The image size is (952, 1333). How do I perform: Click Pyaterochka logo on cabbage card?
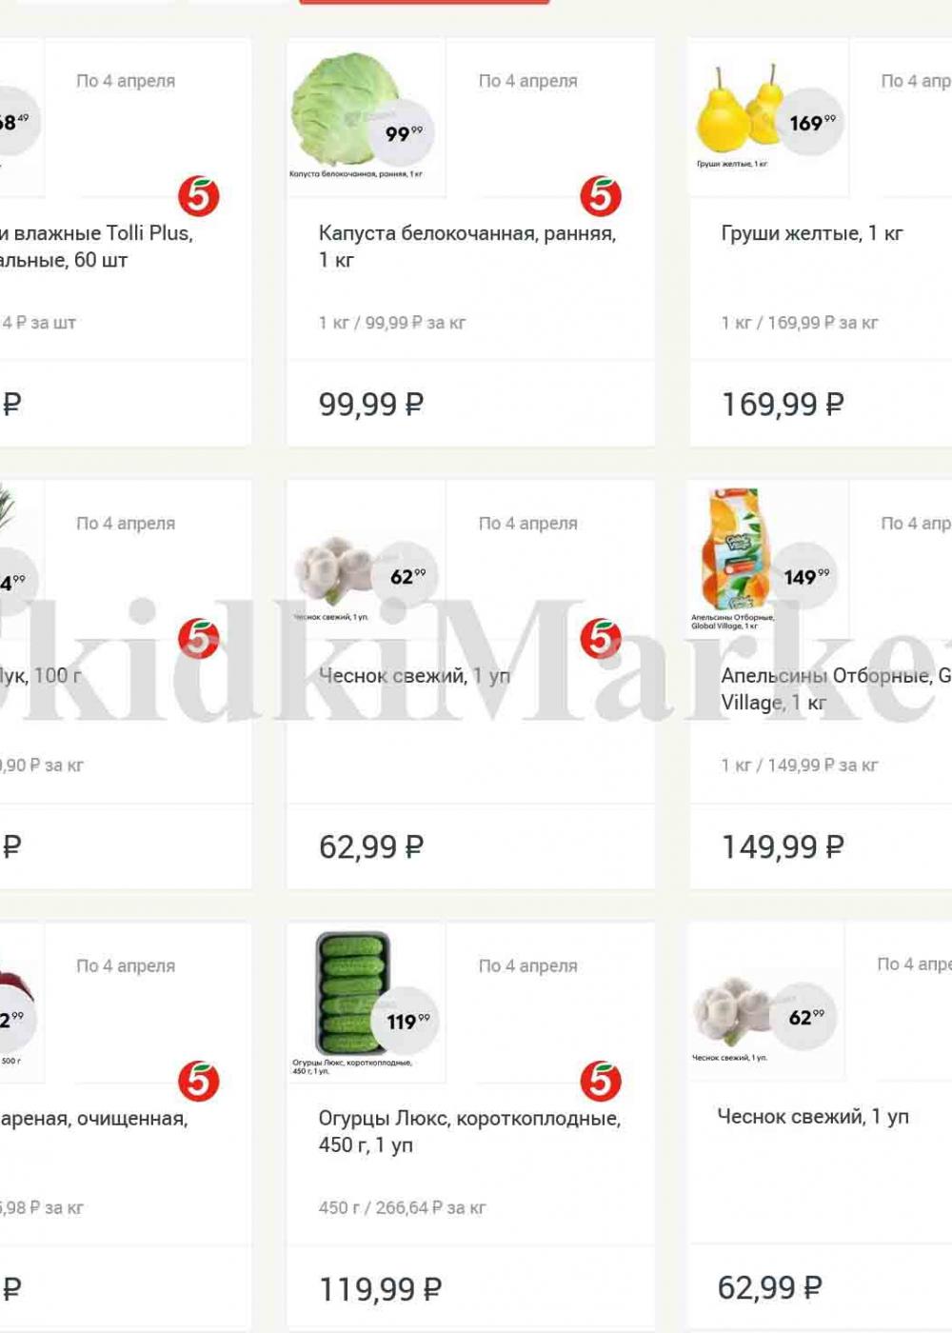(x=601, y=196)
